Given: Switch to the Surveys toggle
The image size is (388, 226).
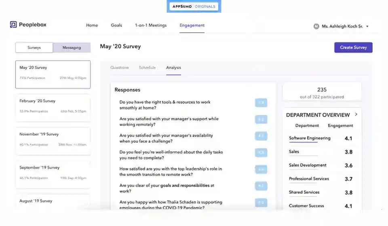Looking at the screenshot, I should pyautogui.click(x=34, y=48).
